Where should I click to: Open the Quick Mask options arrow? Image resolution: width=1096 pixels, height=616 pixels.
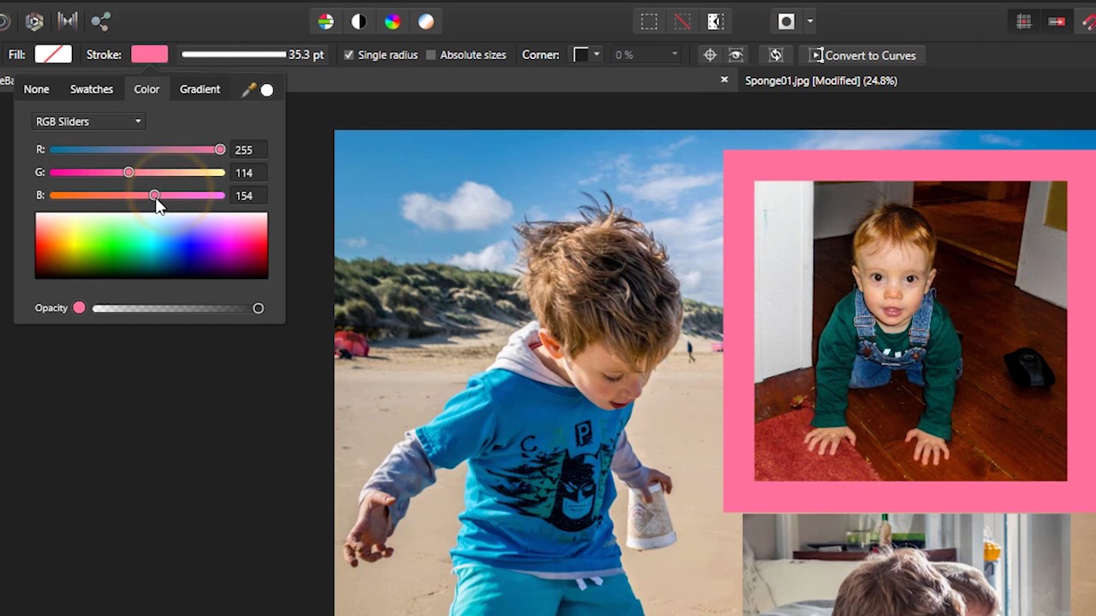(809, 22)
